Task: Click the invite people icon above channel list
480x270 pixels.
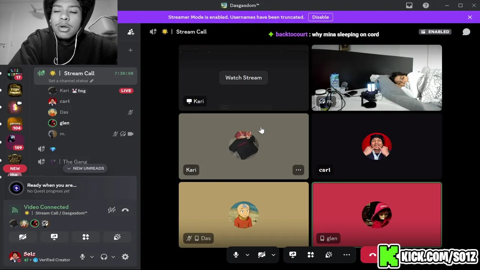Action: point(130,32)
